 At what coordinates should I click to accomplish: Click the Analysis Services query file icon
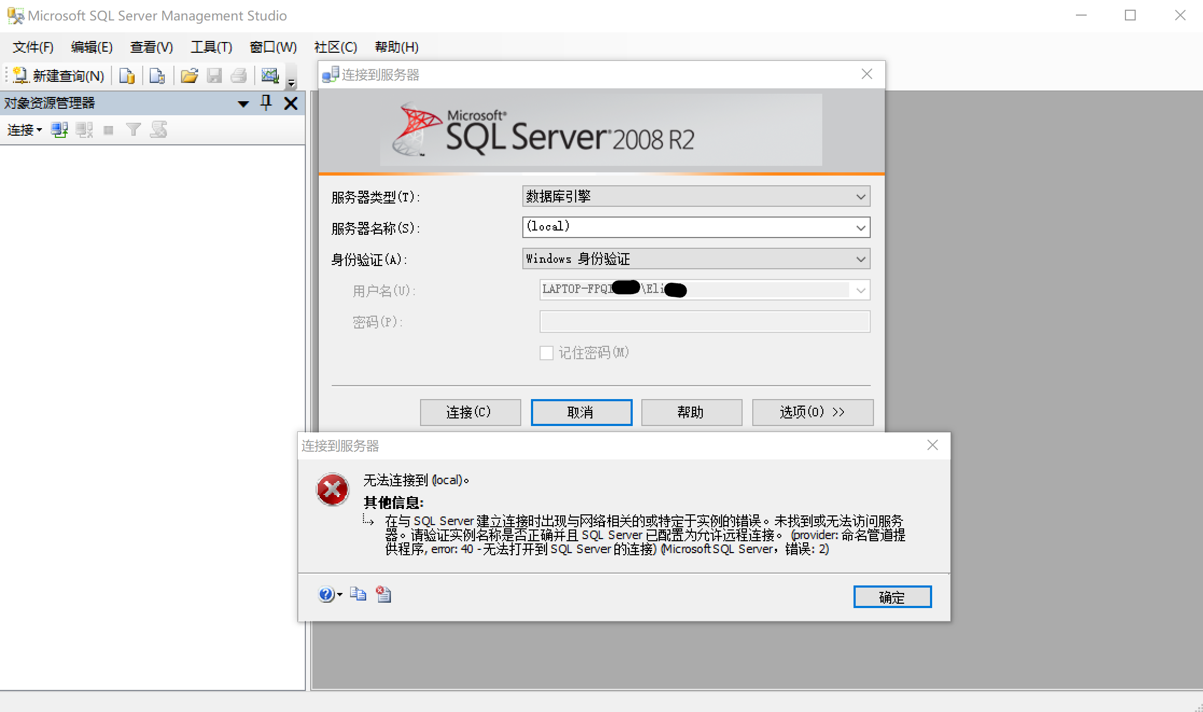coord(157,75)
